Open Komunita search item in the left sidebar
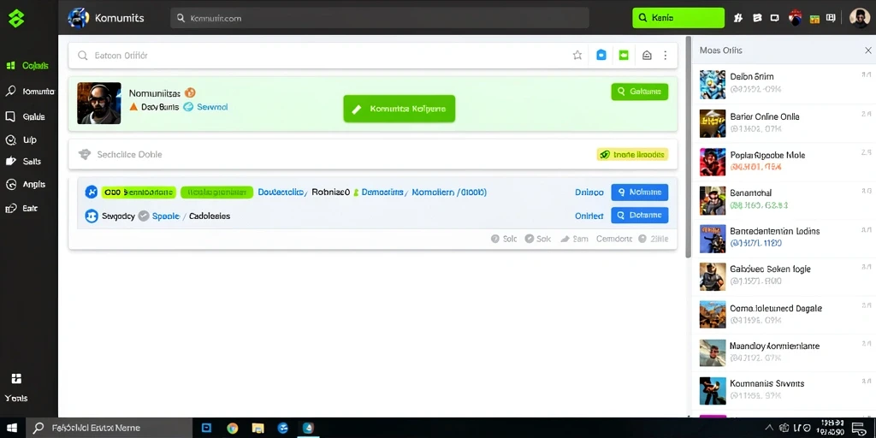This screenshot has width=876, height=438. [28, 91]
